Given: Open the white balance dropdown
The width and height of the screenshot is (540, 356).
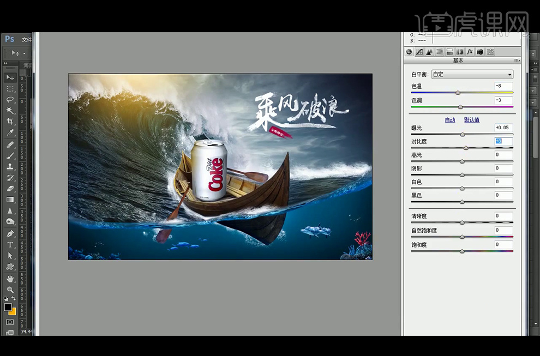Looking at the screenshot, I should (472, 74).
